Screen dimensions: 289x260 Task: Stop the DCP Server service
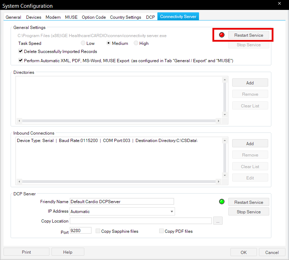[x=248, y=212]
